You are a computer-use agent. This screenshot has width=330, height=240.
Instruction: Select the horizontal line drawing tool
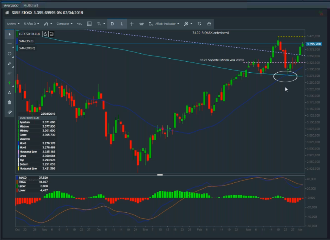pyautogui.click(x=9, y=44)
